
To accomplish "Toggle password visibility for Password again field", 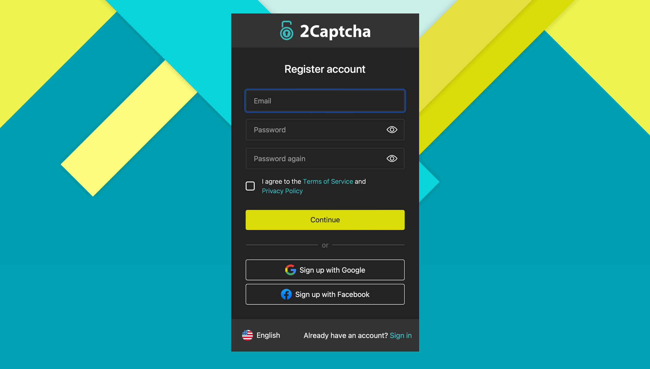I will tap(392, 158).
